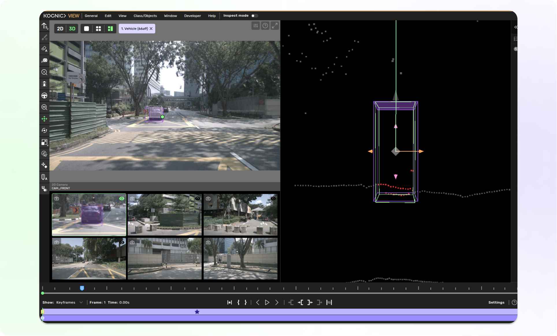Viewport: 557px width, 336px height.
Task: Click the resize/scale tool icon
Action: tap(44, 142)
